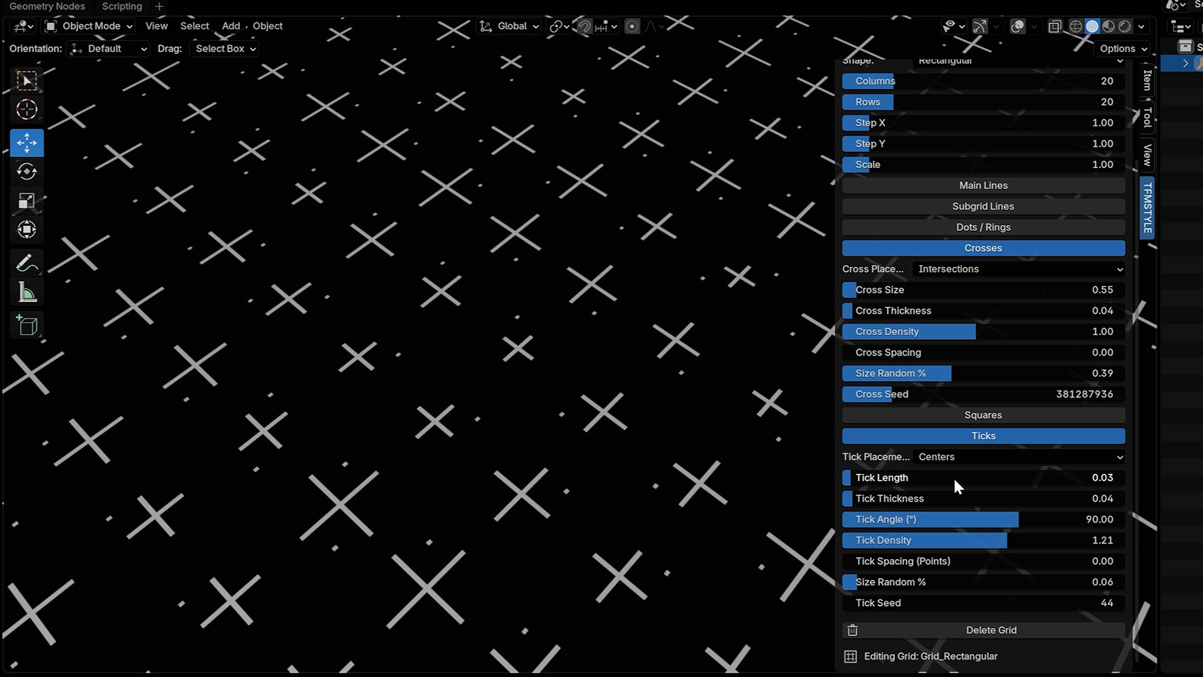
Task: Click the trash icon for Delete Grid
Action: click(x=852, y=630)
